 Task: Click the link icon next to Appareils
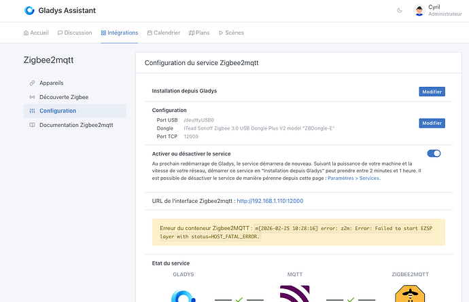pyautogui.click(x=32, y=83)
